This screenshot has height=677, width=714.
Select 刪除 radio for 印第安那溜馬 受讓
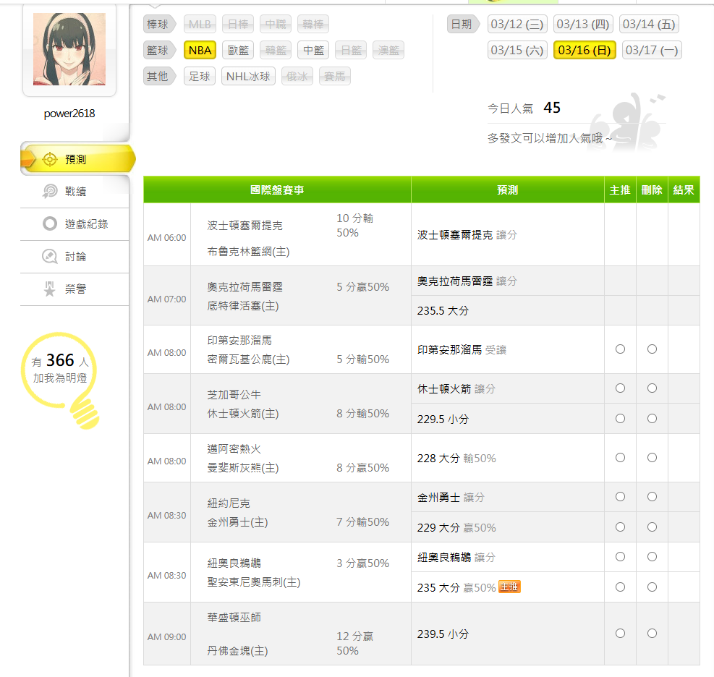(x=652, y=349)
